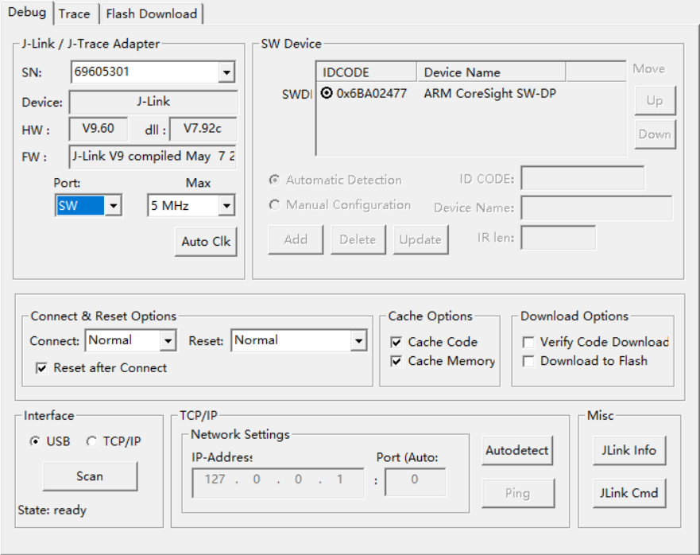
Task: Uncheck the Cache Memory option
Action: coord(396,361)
